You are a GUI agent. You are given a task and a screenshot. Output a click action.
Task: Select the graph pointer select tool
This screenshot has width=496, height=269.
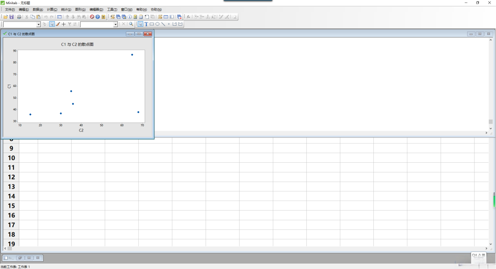pyautogui.click(x=52, y=24)
